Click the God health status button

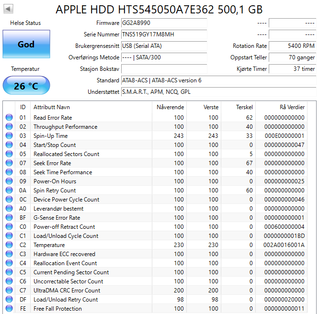pos(26,45)
